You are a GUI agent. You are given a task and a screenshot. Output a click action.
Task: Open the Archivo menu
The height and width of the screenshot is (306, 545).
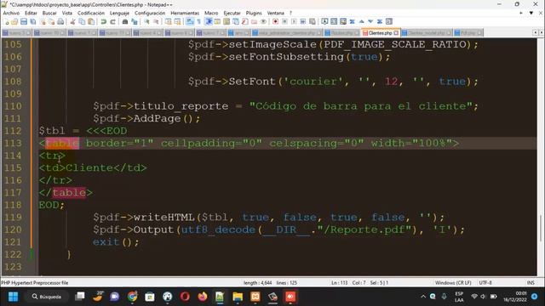(11, 13)
